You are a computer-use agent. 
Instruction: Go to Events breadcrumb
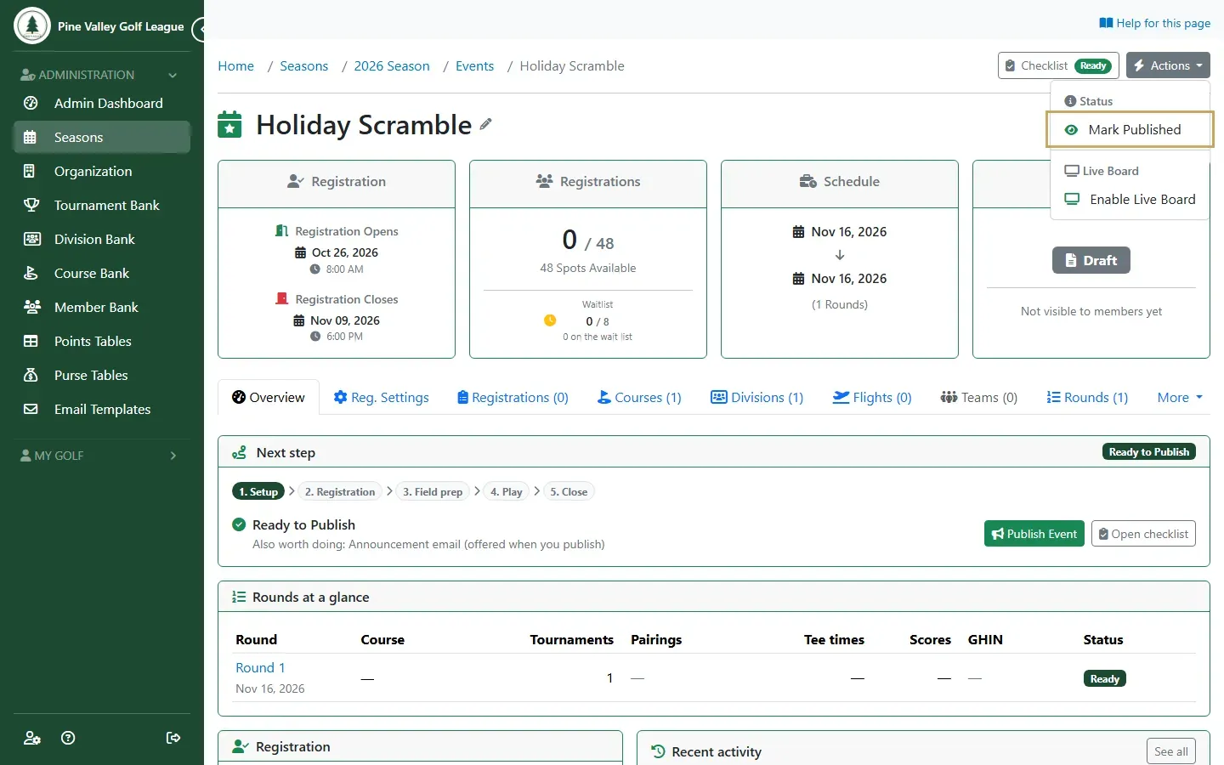point(474,66)
